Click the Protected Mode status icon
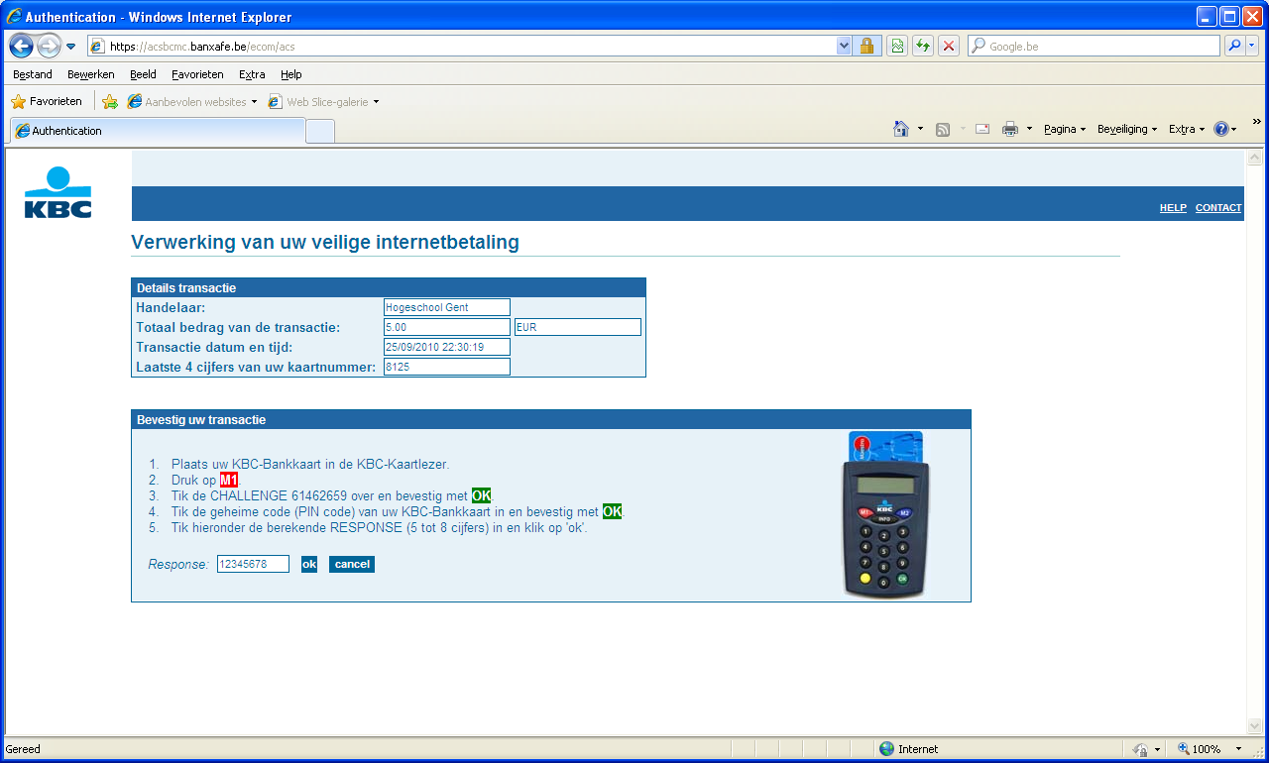Image resolution: width=1269 pixels, height=763 pixels. tap(1141, 749)
